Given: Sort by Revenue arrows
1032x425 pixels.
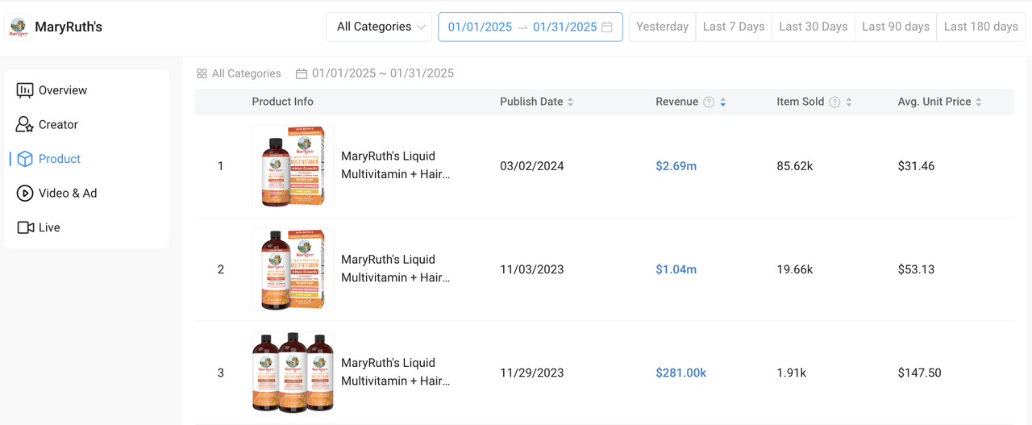Looking at the screenshot, I should (723, 102).
